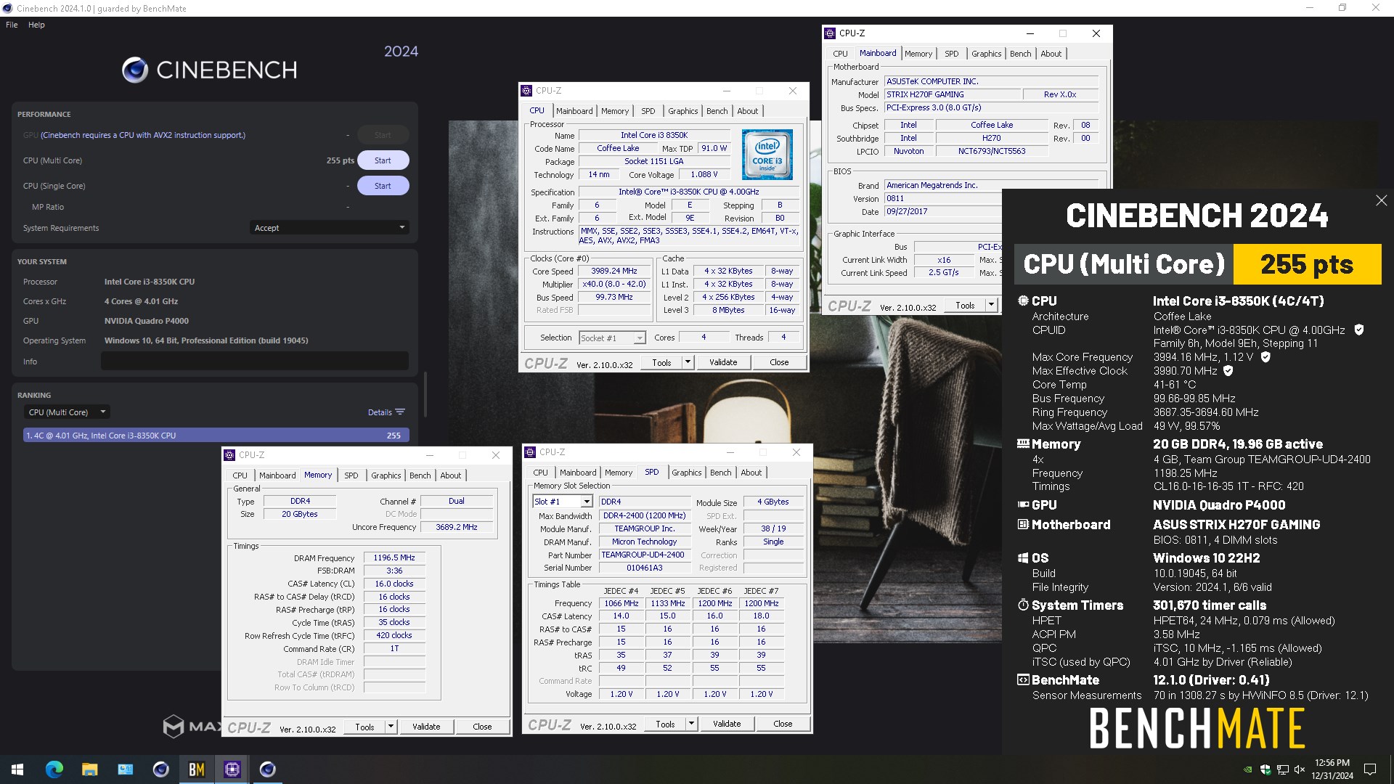
Task: Click Close in CPU-Z Memory window
Action: coord(482,727)
